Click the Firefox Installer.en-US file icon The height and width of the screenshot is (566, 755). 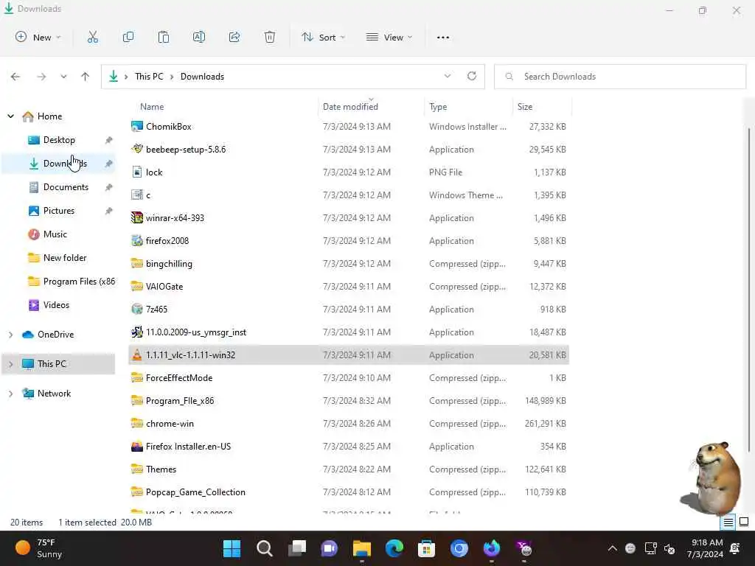pyautogui.click(x=136, y=446)
